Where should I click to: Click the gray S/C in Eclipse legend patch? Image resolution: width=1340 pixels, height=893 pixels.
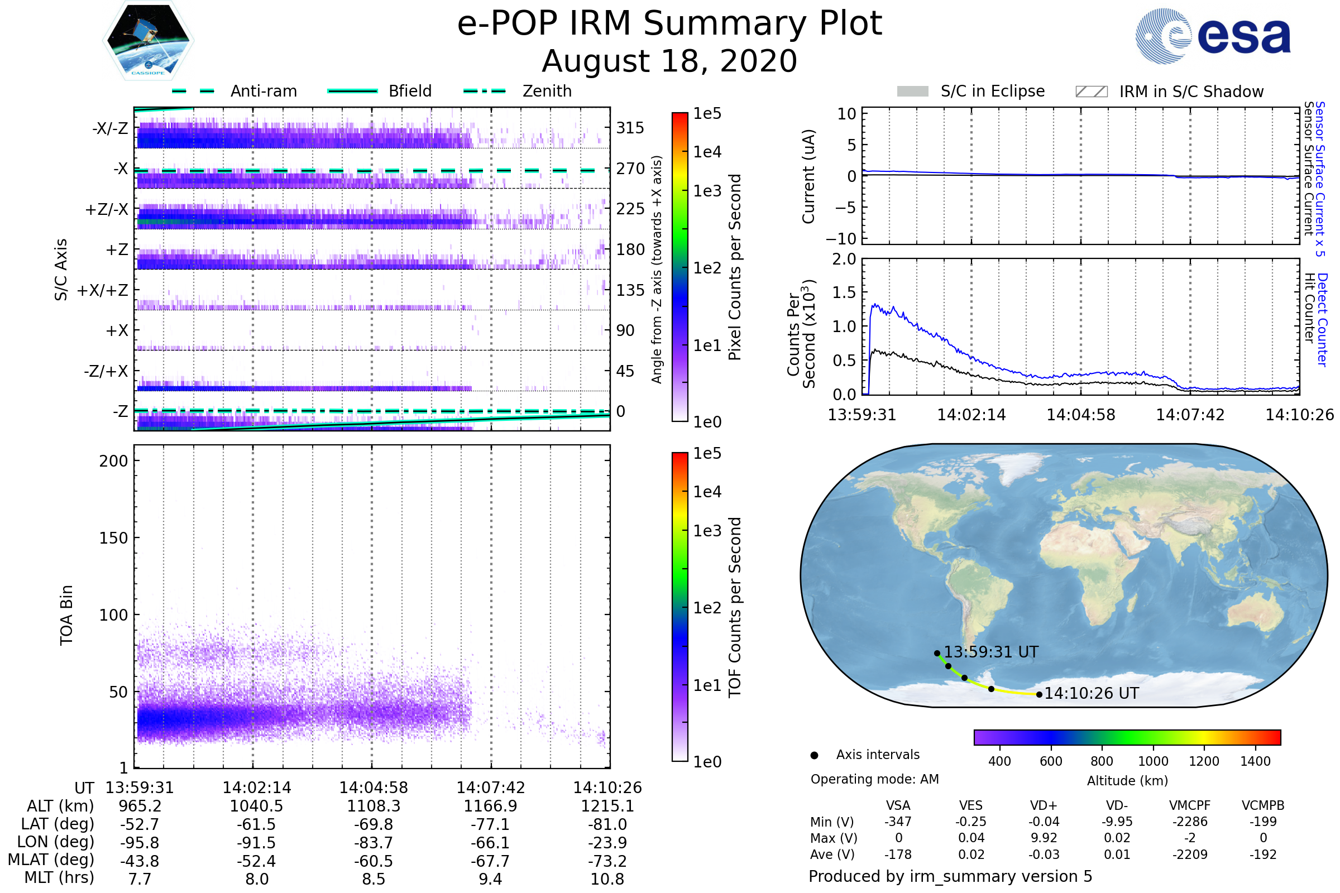[912, 92]
